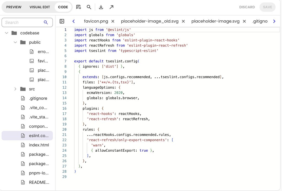
Task: Select the CODE mode tab
Action: pyautogui.click(x=63, y=7)
